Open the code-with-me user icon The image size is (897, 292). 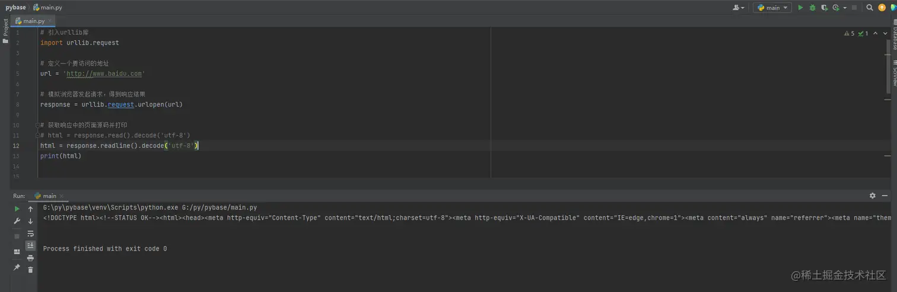739,8
